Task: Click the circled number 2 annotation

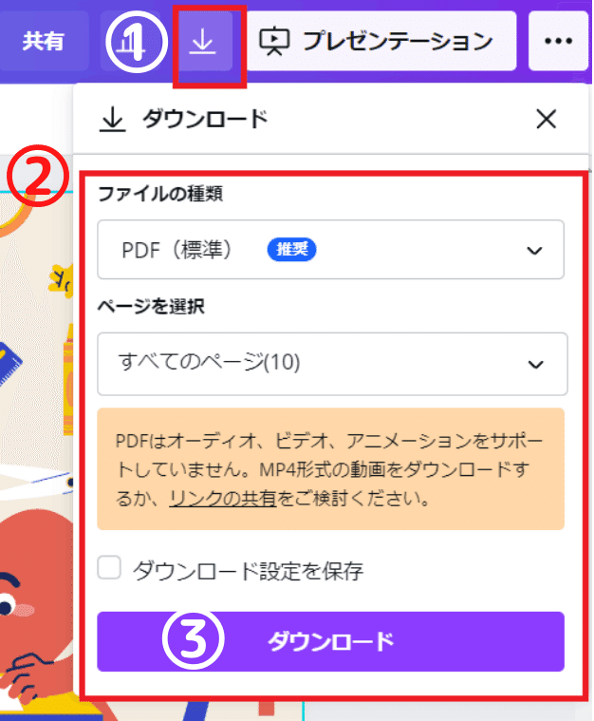Action: (38, 176)
